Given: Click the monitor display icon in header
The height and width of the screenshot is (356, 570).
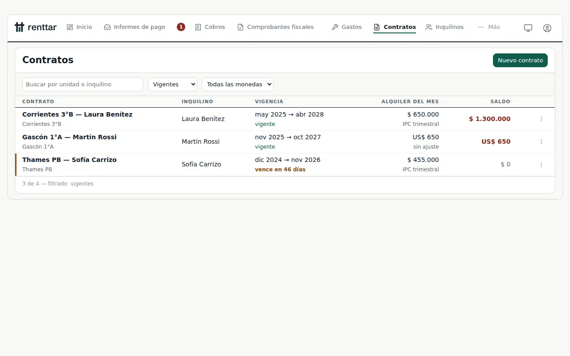Looking at the screenshot, I should pyautogui.click(x=528, y=28).
